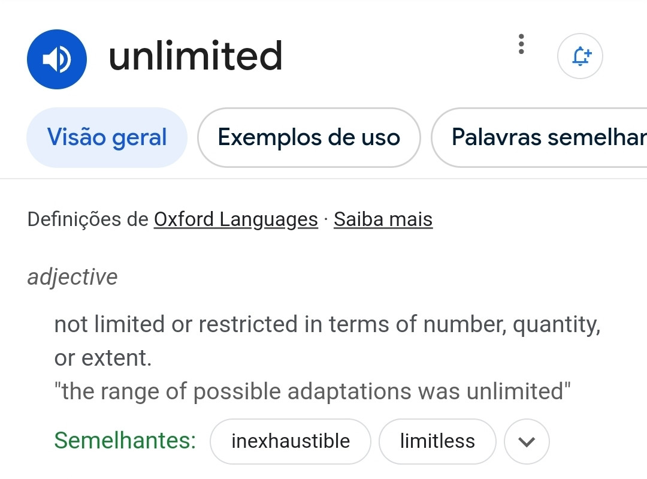Choose the limitless synonym chip

pos(437,441)
